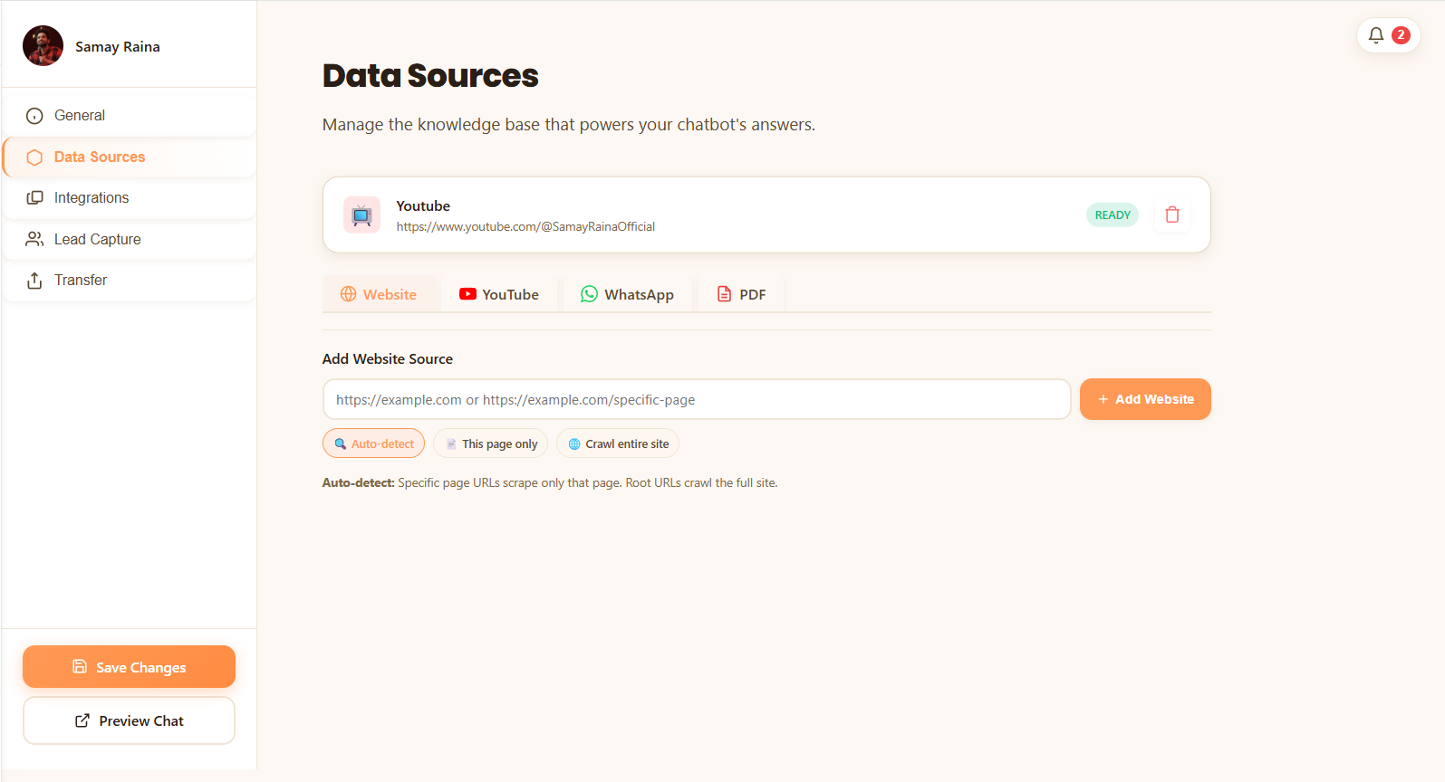Delete the Youtube data source
Image resolution: width=1445 pixels, height=782 pixels.
pyautogui.click(x=1172, y=215)
